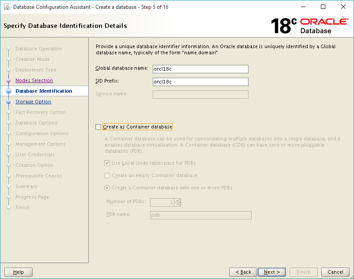Click the Next button
This screenshot has height=279, width=354.
[272, 272]
